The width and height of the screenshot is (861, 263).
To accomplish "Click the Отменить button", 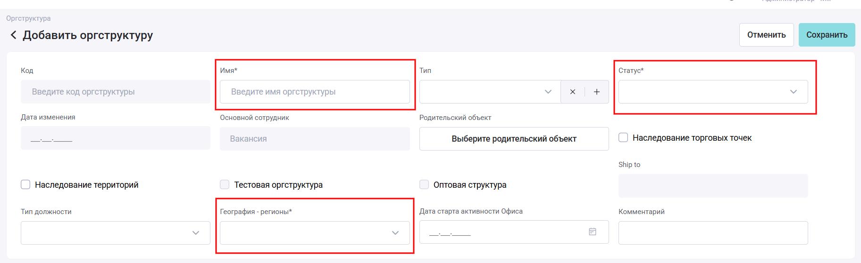I will 766,35.
